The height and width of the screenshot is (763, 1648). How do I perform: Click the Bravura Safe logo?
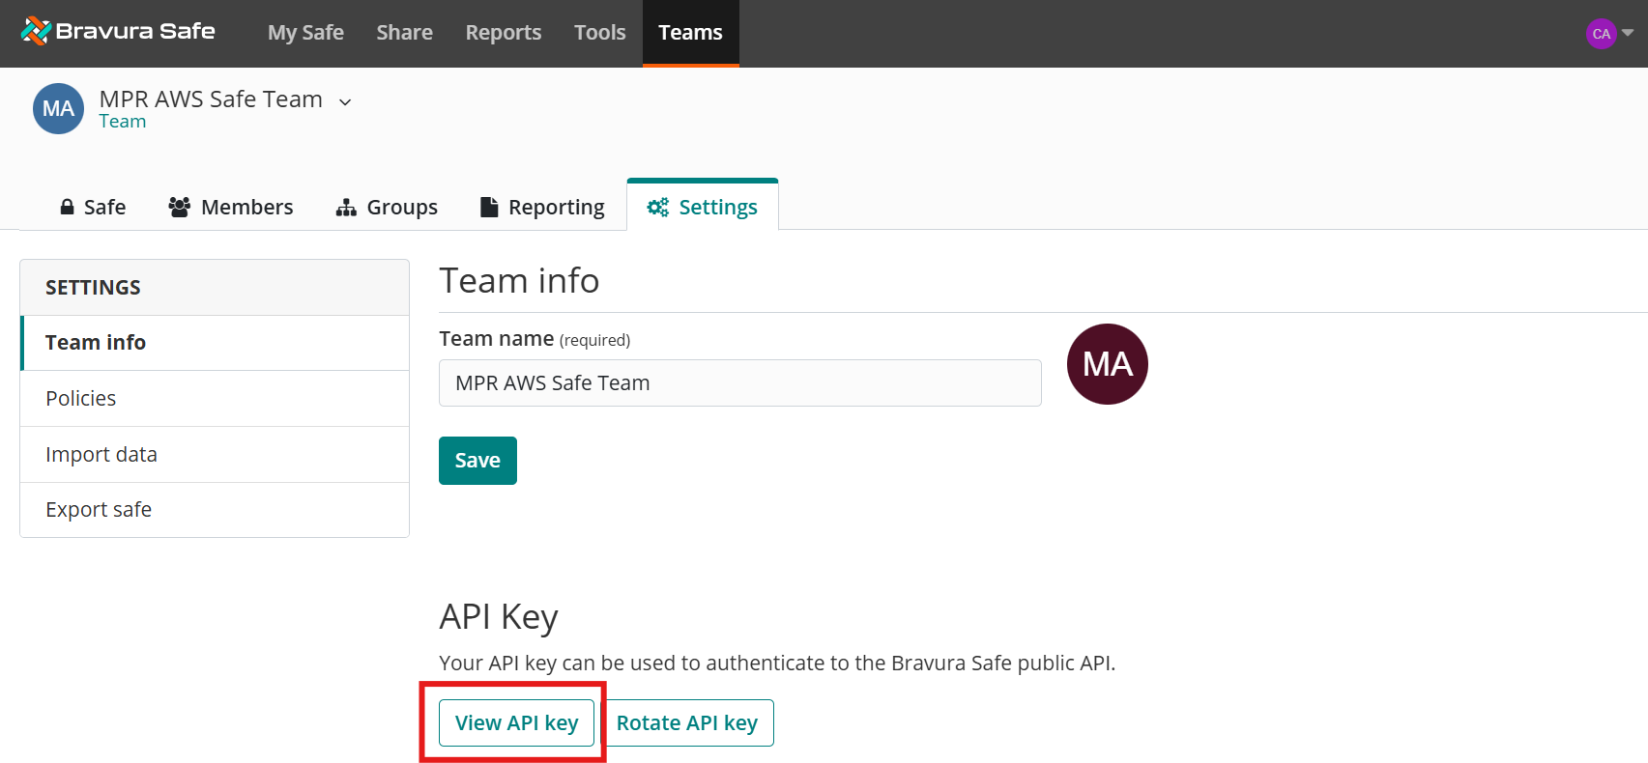(x=118, y=32)
